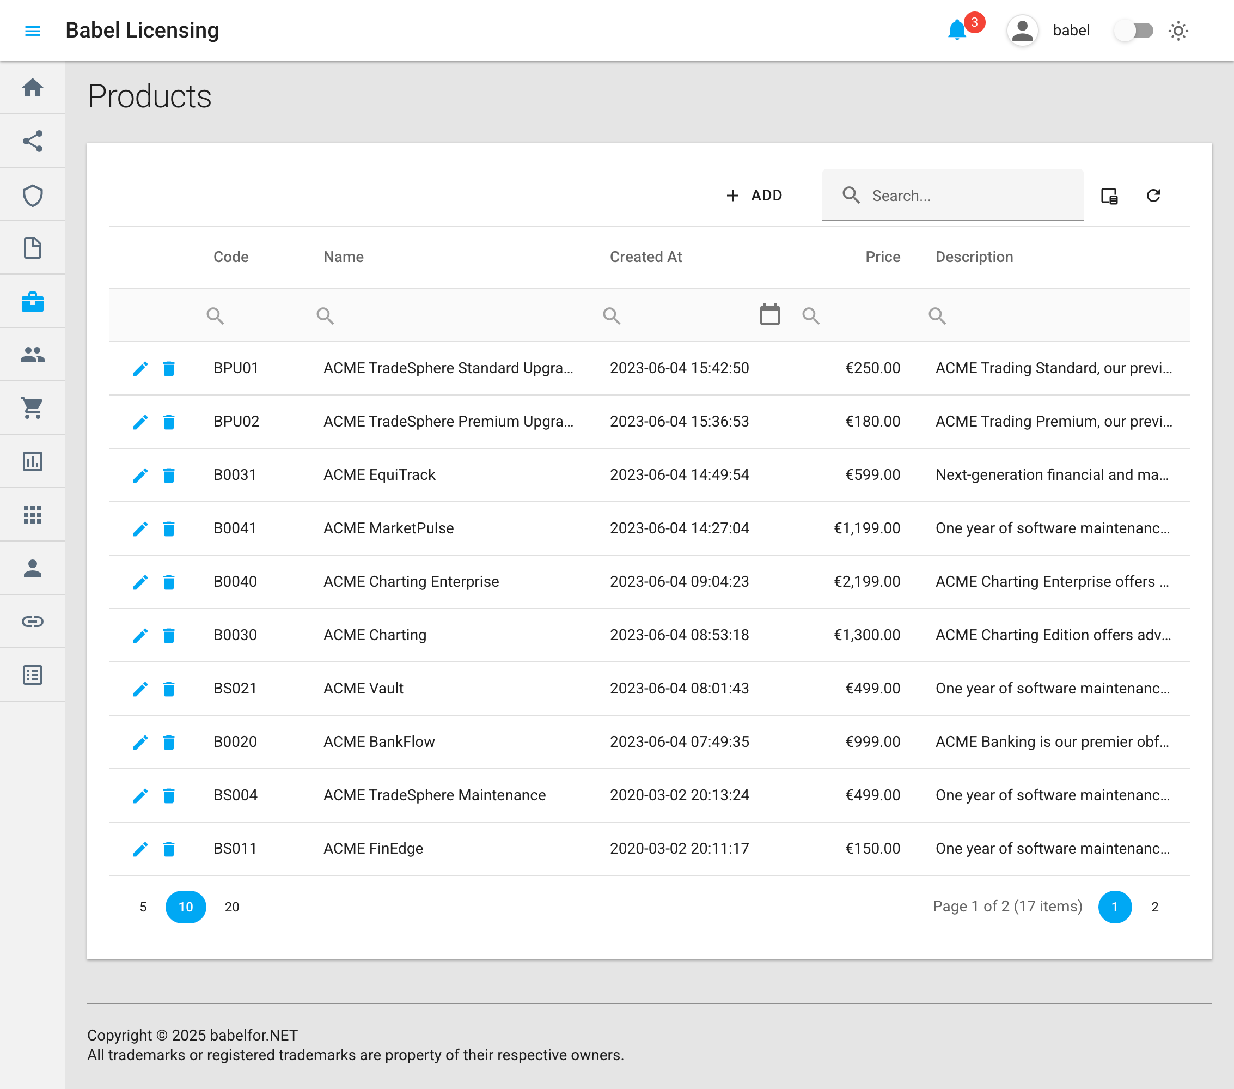Open the column chooser icon
This screenshot has width=1234, height=1089.
pos(1109,195)
